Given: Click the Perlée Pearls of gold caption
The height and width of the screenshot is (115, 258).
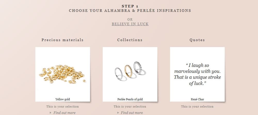Looking at the screenshot, I should [x=130, y=99].
